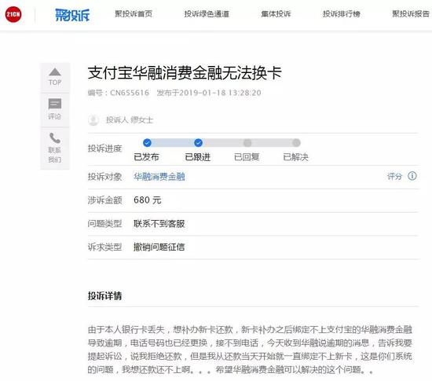Click the 问题类型 row label
This screenshot has width=432, height=381.
point(104,223)
